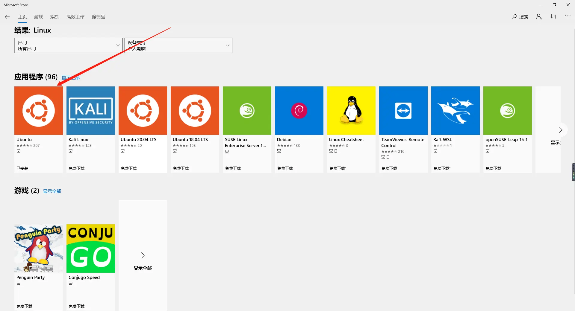
Task: Click 免费下载 under Kali Linux
Action: click(77, 168)
